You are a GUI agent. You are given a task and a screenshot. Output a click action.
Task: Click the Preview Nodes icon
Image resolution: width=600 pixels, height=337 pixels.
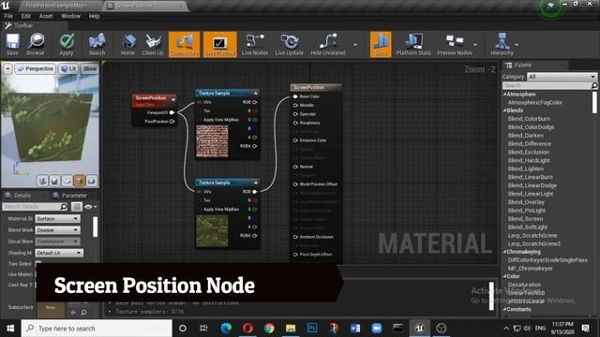point(455,44)
